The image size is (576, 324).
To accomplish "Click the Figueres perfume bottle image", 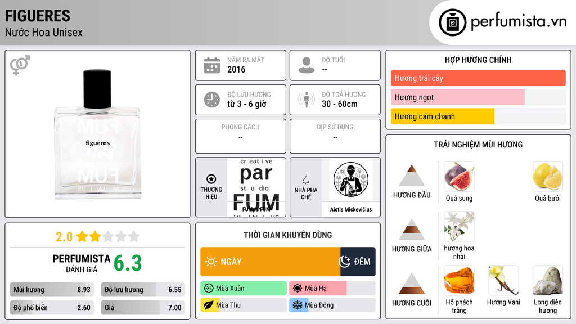I will [x=98, y=134].
